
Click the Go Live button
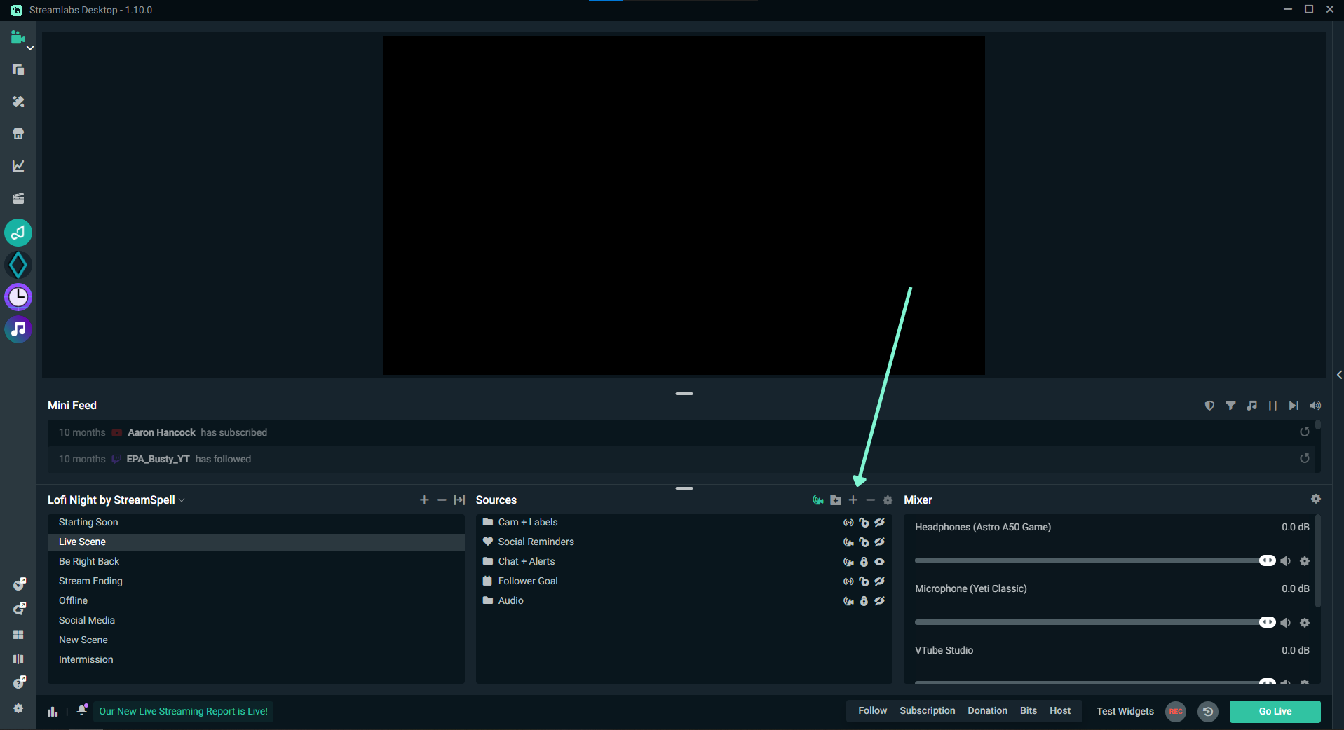pos(1275,711)
